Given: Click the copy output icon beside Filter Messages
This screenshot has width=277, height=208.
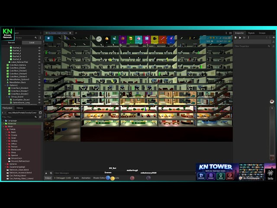Looking at the screenshot, I should [x=51, y=173].
